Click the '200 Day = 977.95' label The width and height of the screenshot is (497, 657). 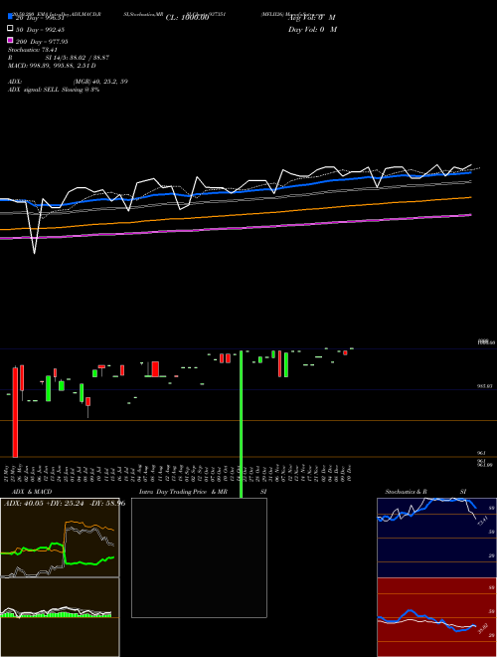click(x=42, y=42)
